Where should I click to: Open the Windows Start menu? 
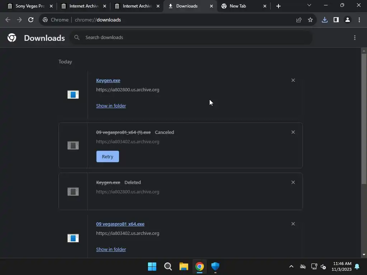[x=152, y=266]
